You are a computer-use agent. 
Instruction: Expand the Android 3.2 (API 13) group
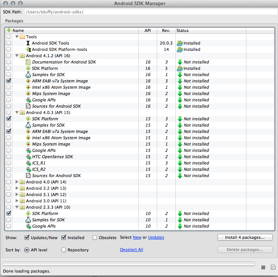pos(17,188)
